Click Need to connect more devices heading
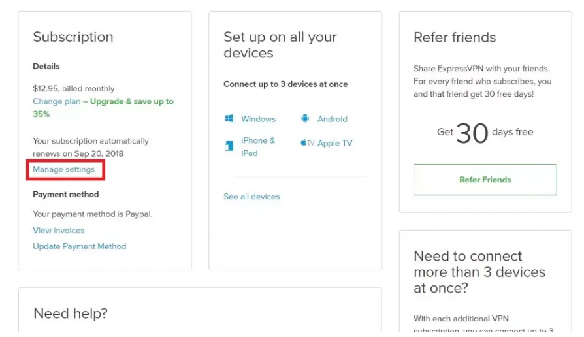The height and width of the screenshot is (337, 584). pos(479,272)
